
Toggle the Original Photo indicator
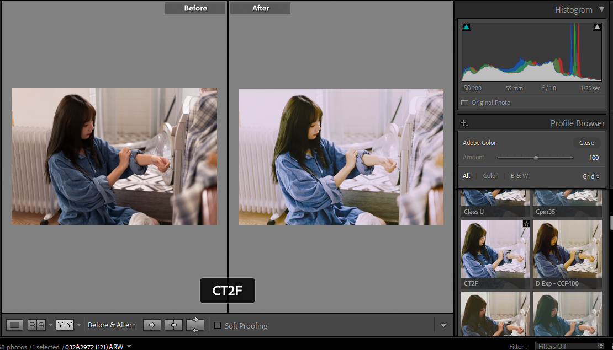pyautogui.click(x=464, y=103)
